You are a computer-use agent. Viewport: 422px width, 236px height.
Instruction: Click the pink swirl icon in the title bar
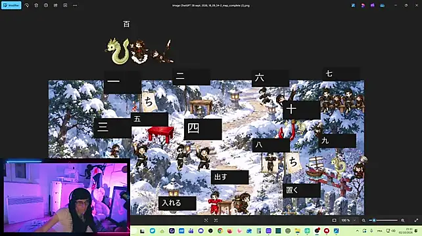pos(363,5)
